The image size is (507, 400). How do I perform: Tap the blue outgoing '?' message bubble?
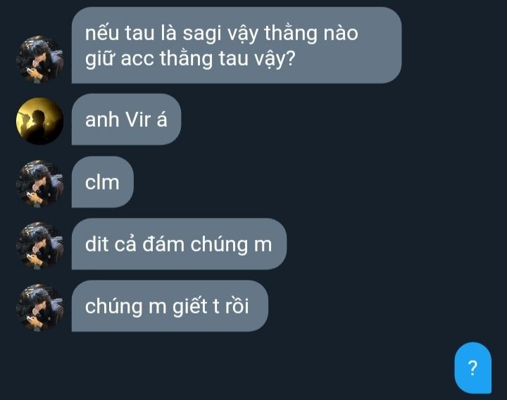click(x=472, y=368)
